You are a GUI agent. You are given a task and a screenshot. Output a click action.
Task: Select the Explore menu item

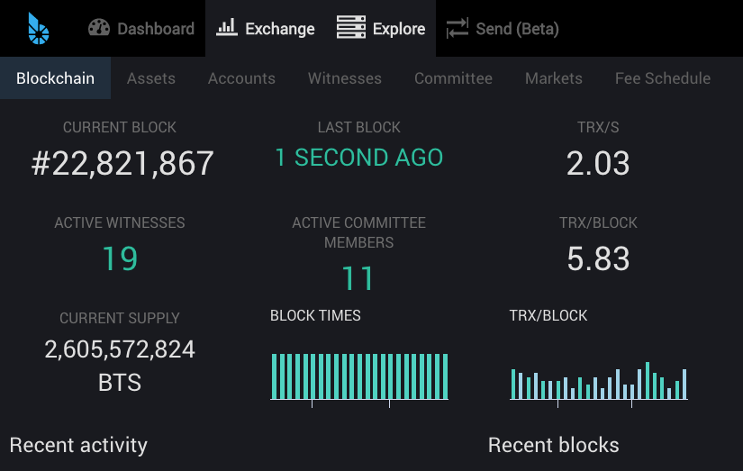pyautogui.click(x=381, y=29)
